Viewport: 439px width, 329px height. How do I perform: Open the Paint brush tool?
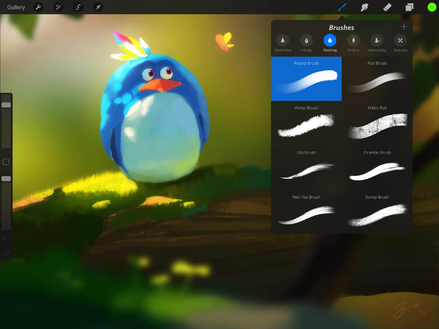click(x=342, y=7)
